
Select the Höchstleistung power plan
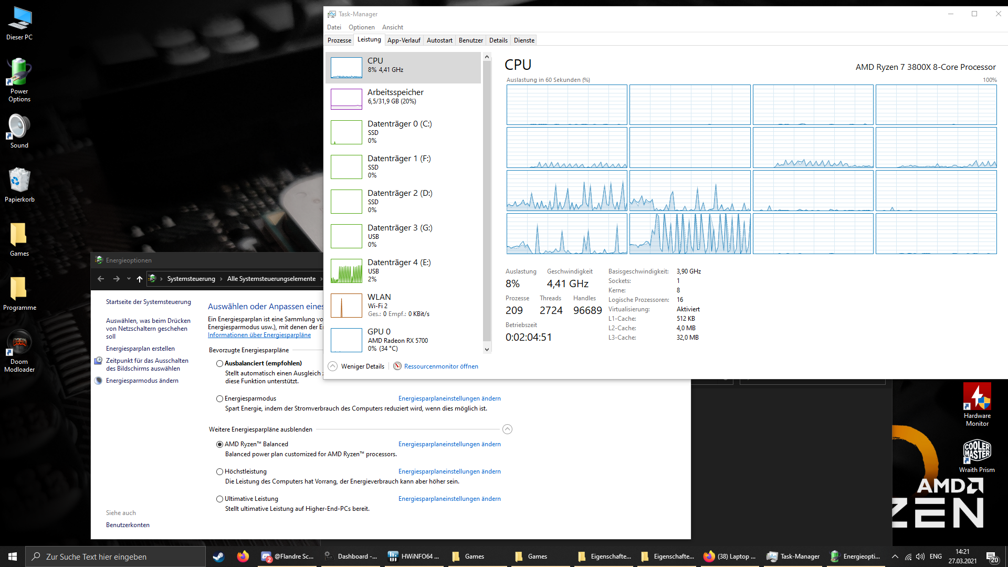click(x=219, y=471)
